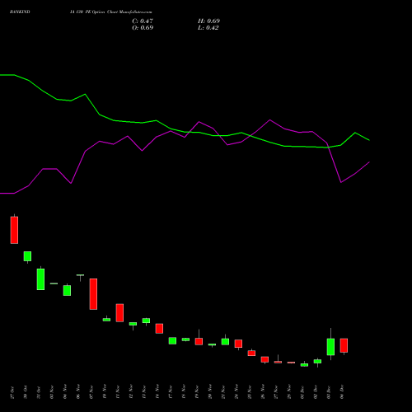Click the red candle for 27 Oct
This screenshot has height=412, width=412.
click(x=14, y=230)
